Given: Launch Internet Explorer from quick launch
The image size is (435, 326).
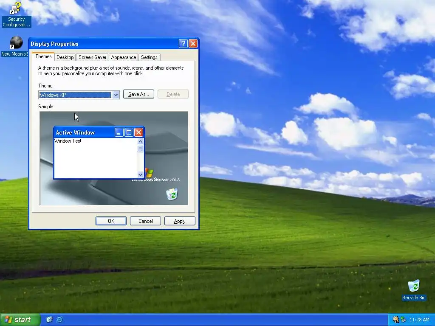Looking at the screenshot, I should [x=59, y=319].
